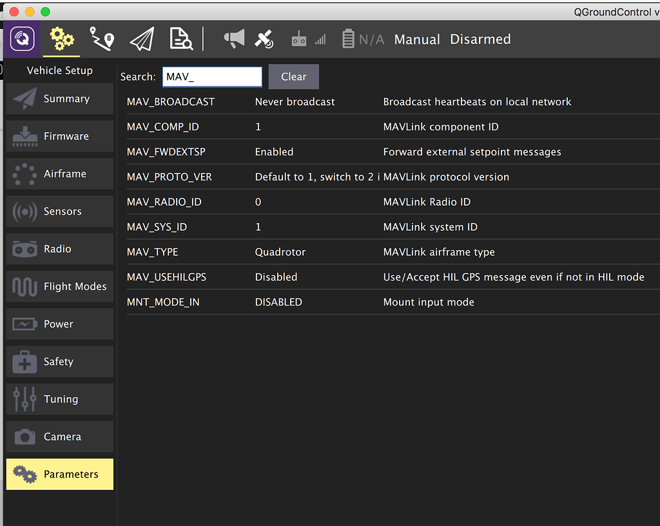Open the Plan waypoint view icon
Image resolution: width=660 pixels, height=526 pixels.
(102, 39)
